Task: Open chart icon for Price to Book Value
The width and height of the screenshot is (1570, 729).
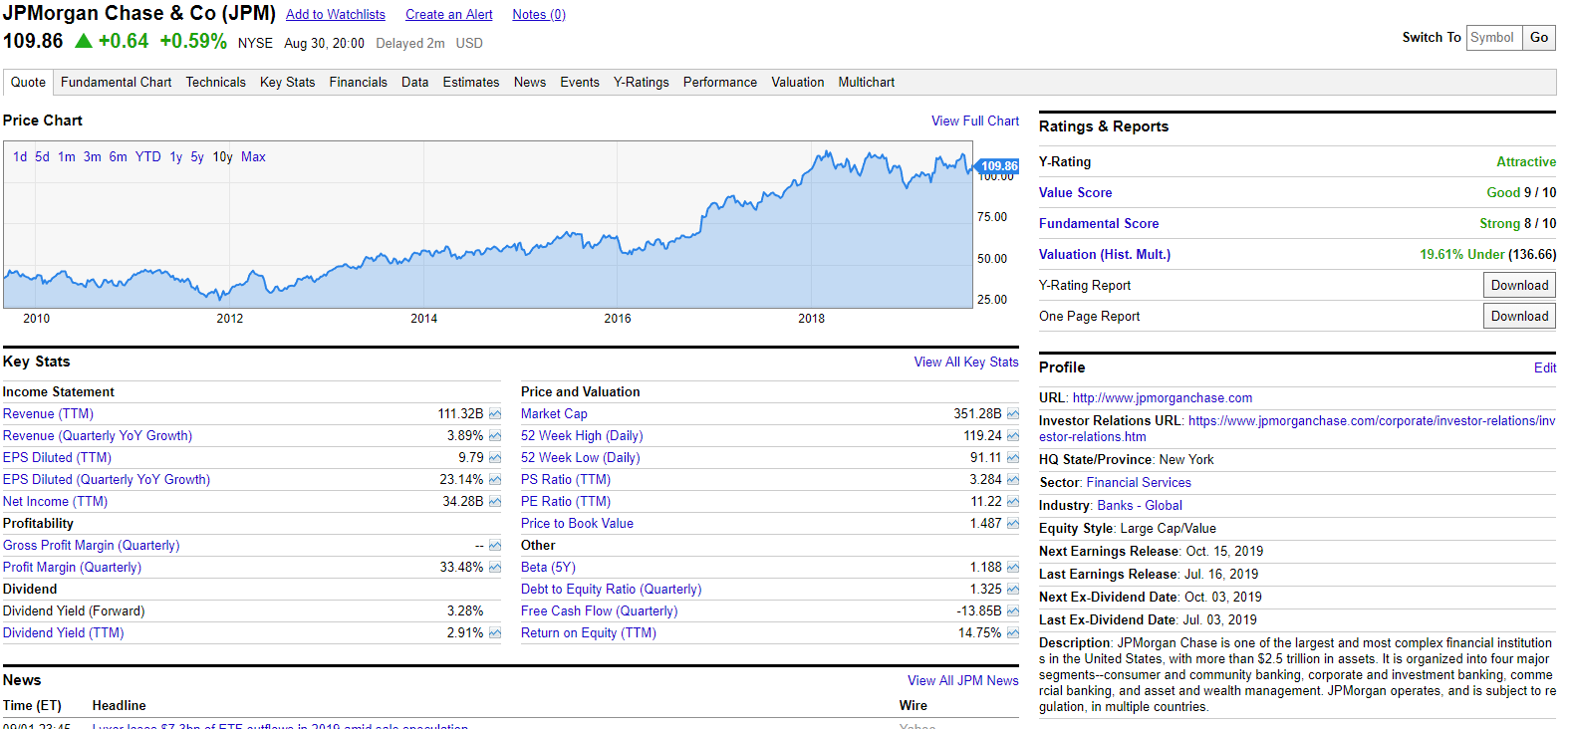Action: [1013, 524]
